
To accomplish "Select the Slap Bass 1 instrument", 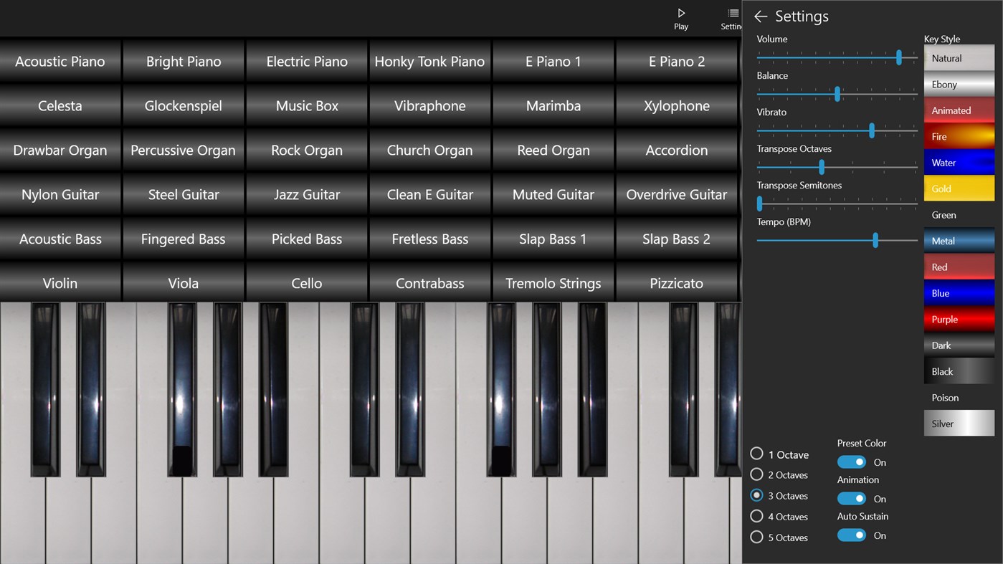I will pyautogui.click(x=553, y=239).
